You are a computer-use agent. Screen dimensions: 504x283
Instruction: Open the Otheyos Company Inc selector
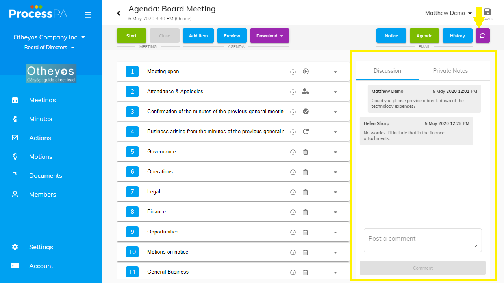point(49,37)
